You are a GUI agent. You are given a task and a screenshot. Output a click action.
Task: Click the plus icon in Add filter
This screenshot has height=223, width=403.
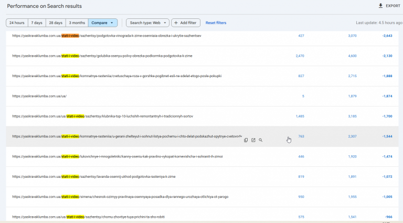pyautogui.click(x=176, y=23)
